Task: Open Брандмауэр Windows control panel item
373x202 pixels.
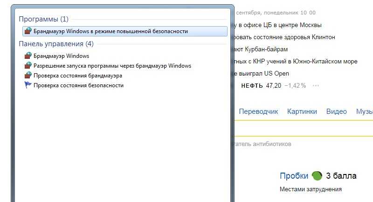Action: [x=61, y=56]
